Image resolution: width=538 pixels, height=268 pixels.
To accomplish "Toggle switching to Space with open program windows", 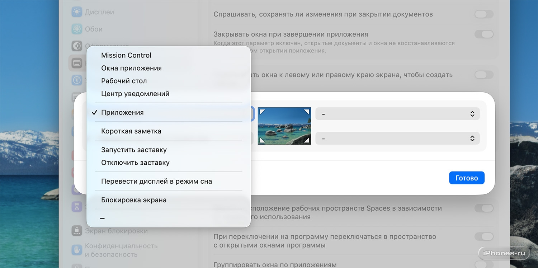I will (x=484, y=236).
